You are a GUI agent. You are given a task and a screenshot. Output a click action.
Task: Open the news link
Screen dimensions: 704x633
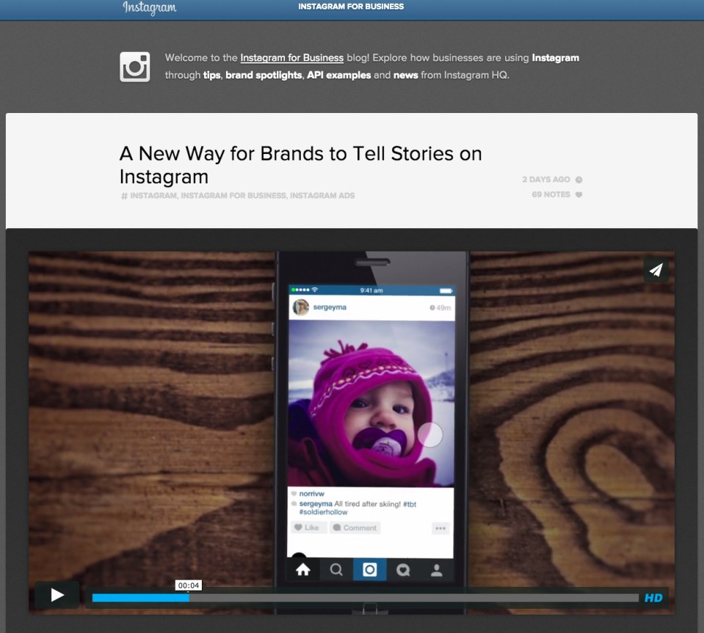coord(406,75)
